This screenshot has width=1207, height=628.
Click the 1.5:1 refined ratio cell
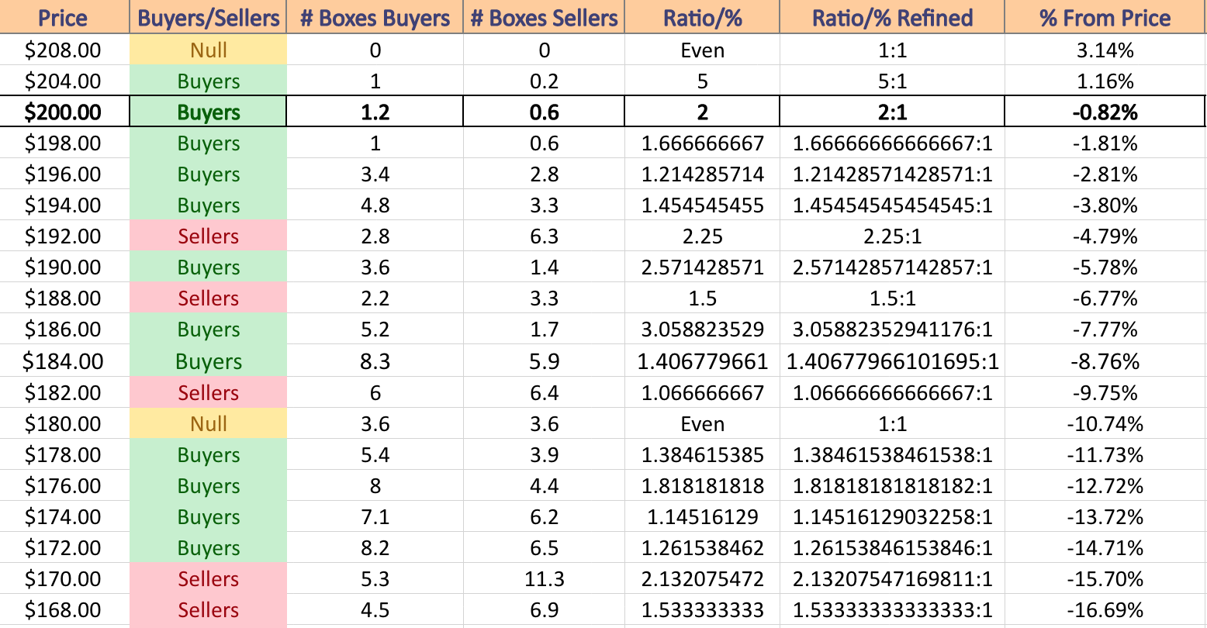(893, 298)
